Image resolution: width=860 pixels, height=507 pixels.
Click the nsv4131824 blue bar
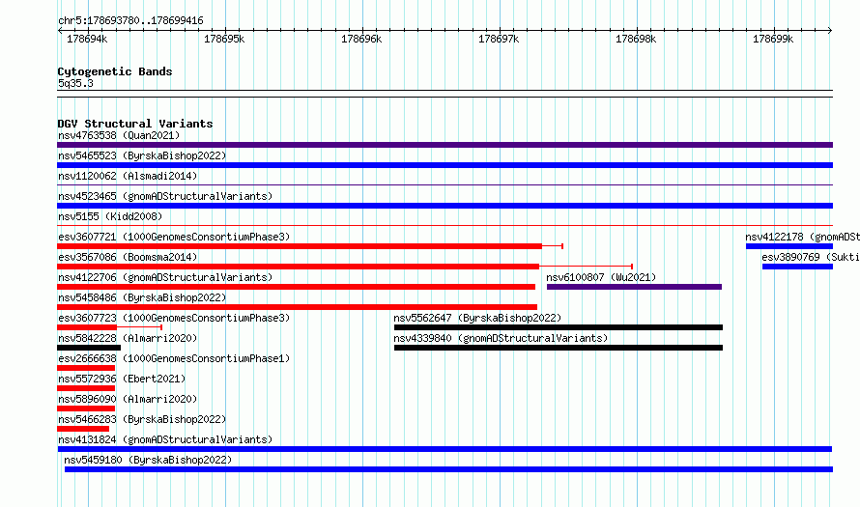[444, 449]
